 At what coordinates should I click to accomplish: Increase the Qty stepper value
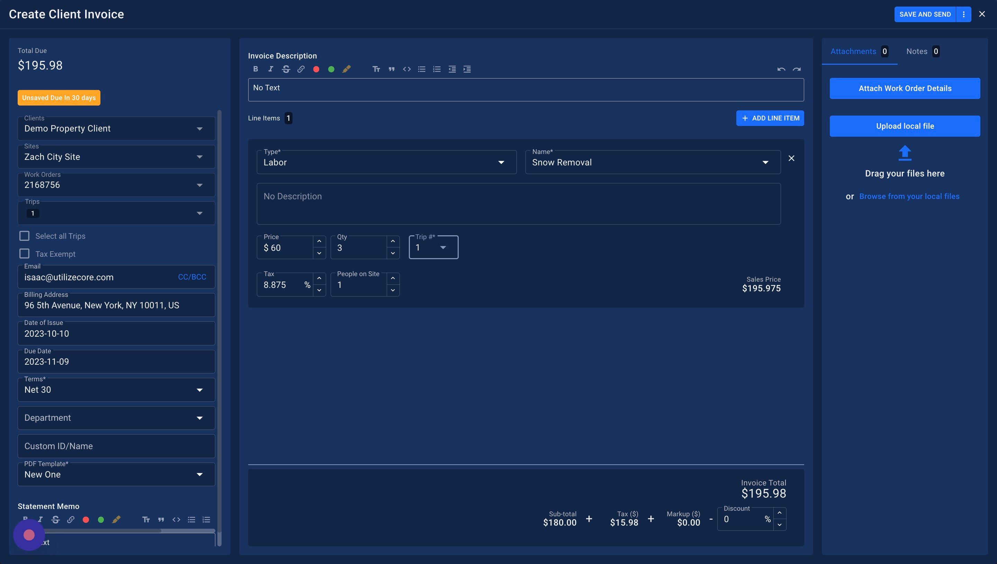pyautogui.click(x=393, y=241)
